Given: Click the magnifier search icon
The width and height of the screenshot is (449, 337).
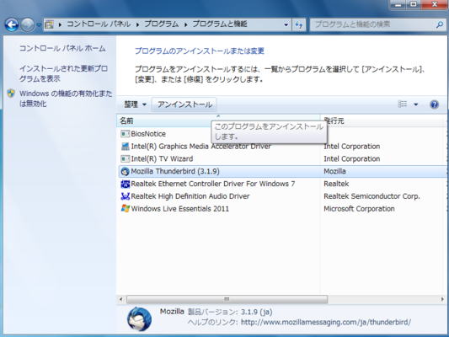Looking at the screenshot, I should 439,25.
